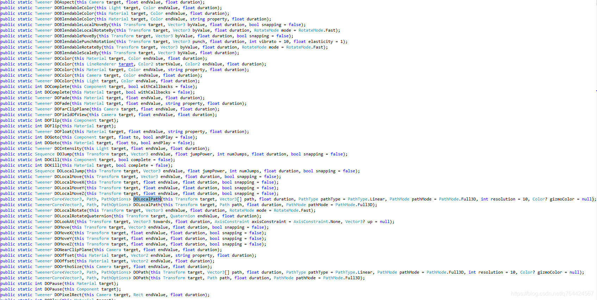
Task: Click Color2 startValue type name
Action: click(146, 64)
